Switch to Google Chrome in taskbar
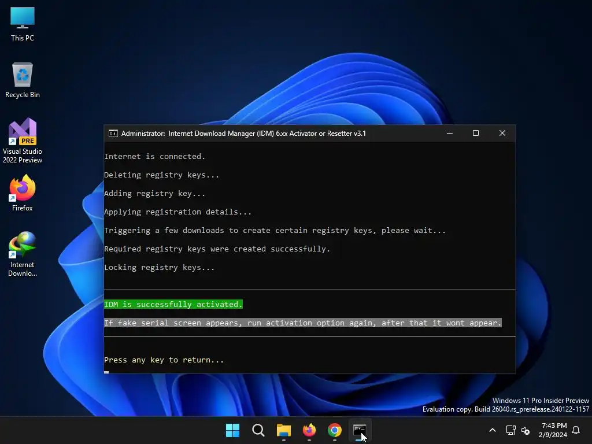This screenshot has height=444, width=592. click(x=335, y=430)
